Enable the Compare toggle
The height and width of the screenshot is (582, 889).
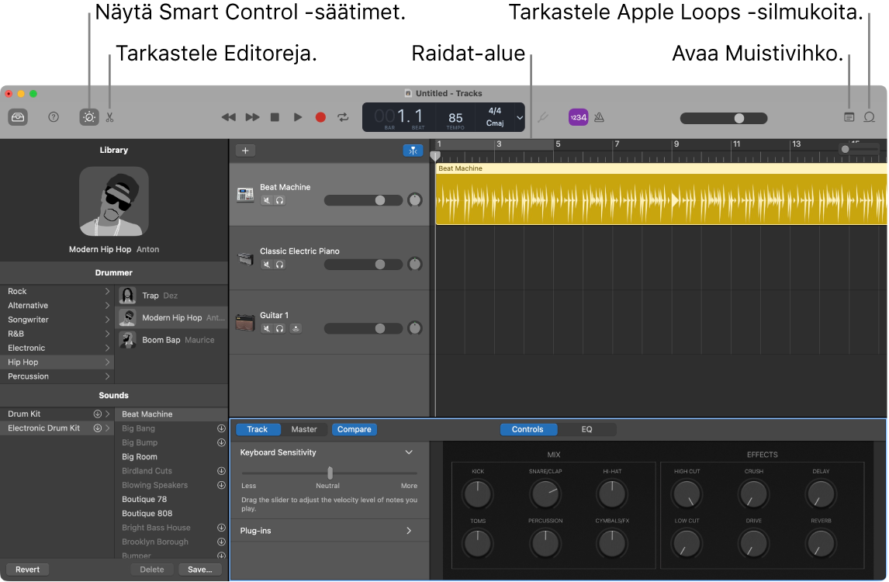coord(354,429)
